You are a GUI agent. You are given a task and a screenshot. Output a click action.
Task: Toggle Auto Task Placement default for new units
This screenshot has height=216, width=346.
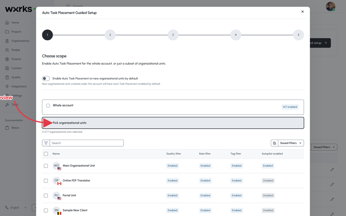[x=46, y=79]
